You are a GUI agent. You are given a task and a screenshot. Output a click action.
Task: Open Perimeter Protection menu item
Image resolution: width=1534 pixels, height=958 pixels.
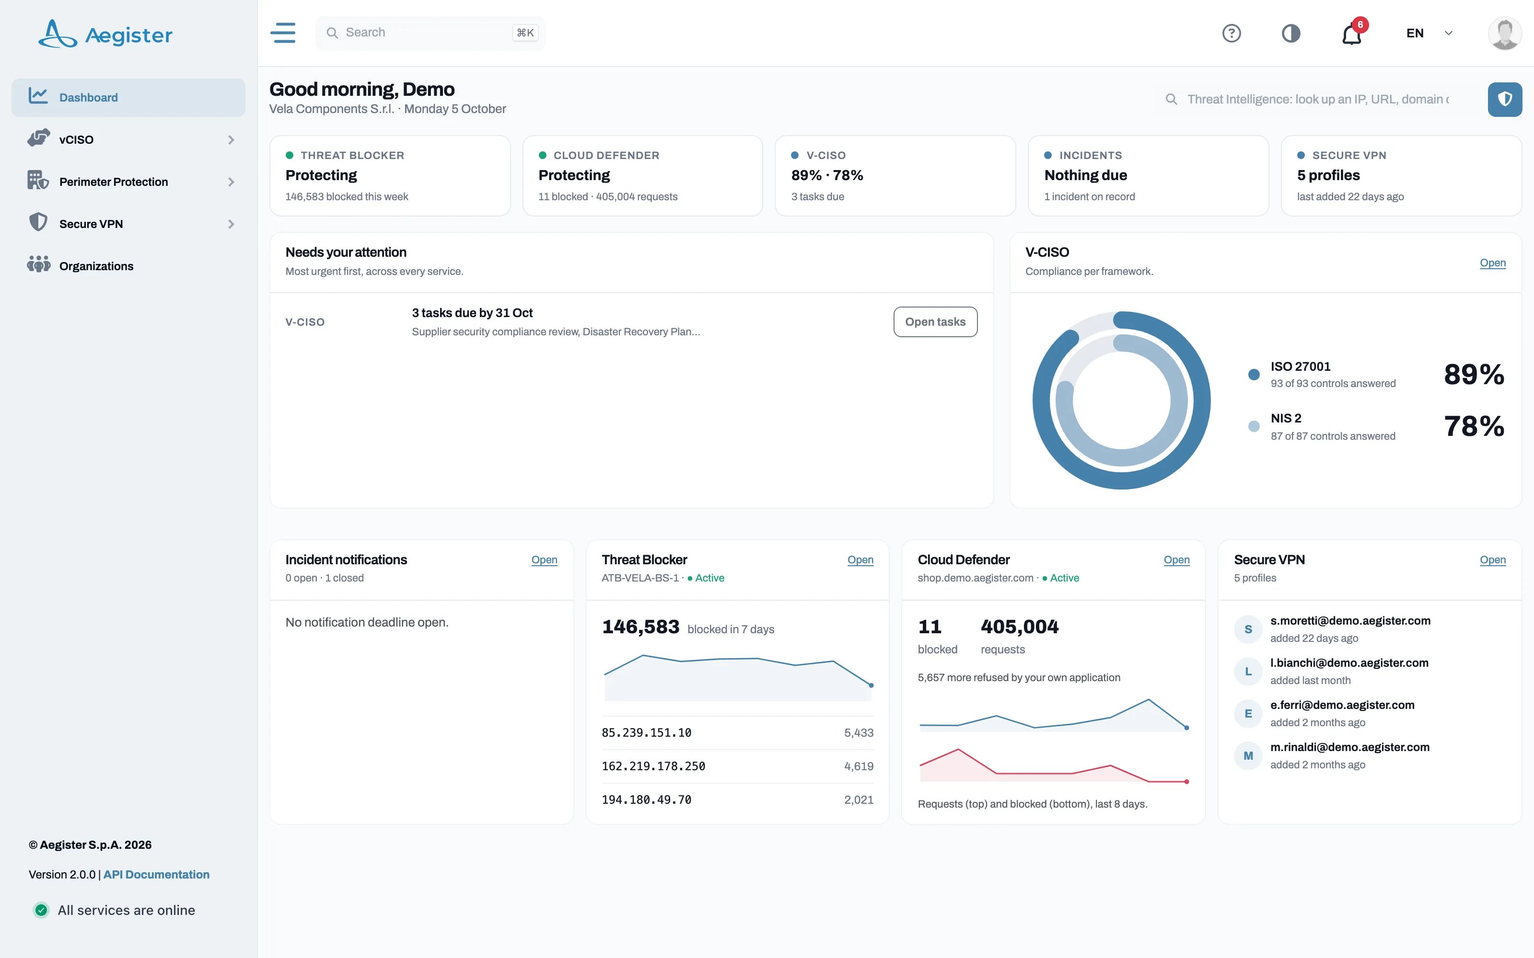(128, 182)
